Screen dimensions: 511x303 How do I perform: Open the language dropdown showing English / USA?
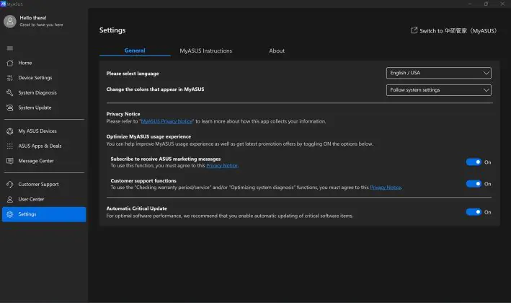(x=439, y=73)
